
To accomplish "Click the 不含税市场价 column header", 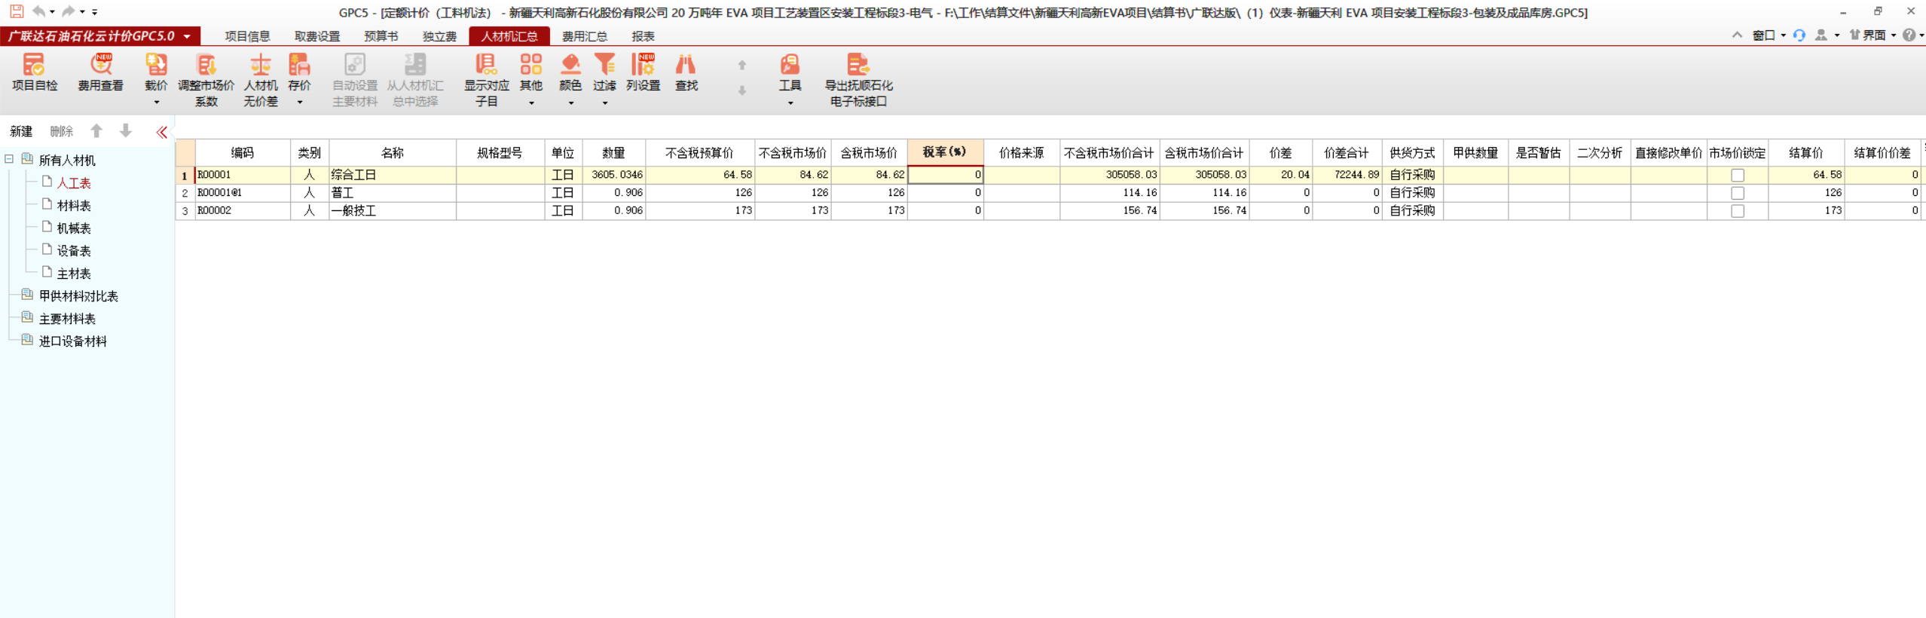I will click(793, 153).
